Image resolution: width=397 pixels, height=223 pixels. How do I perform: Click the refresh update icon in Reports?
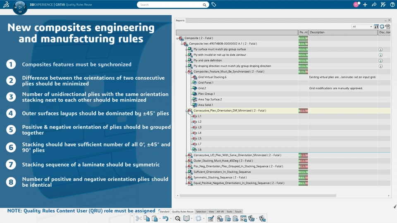[x=382, y=26]
